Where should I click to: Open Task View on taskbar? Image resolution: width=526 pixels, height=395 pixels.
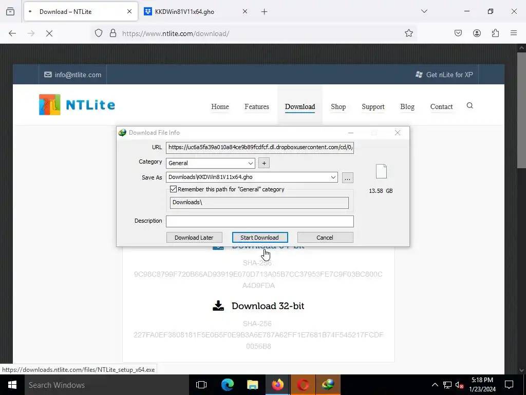click(x=201, y=385)
